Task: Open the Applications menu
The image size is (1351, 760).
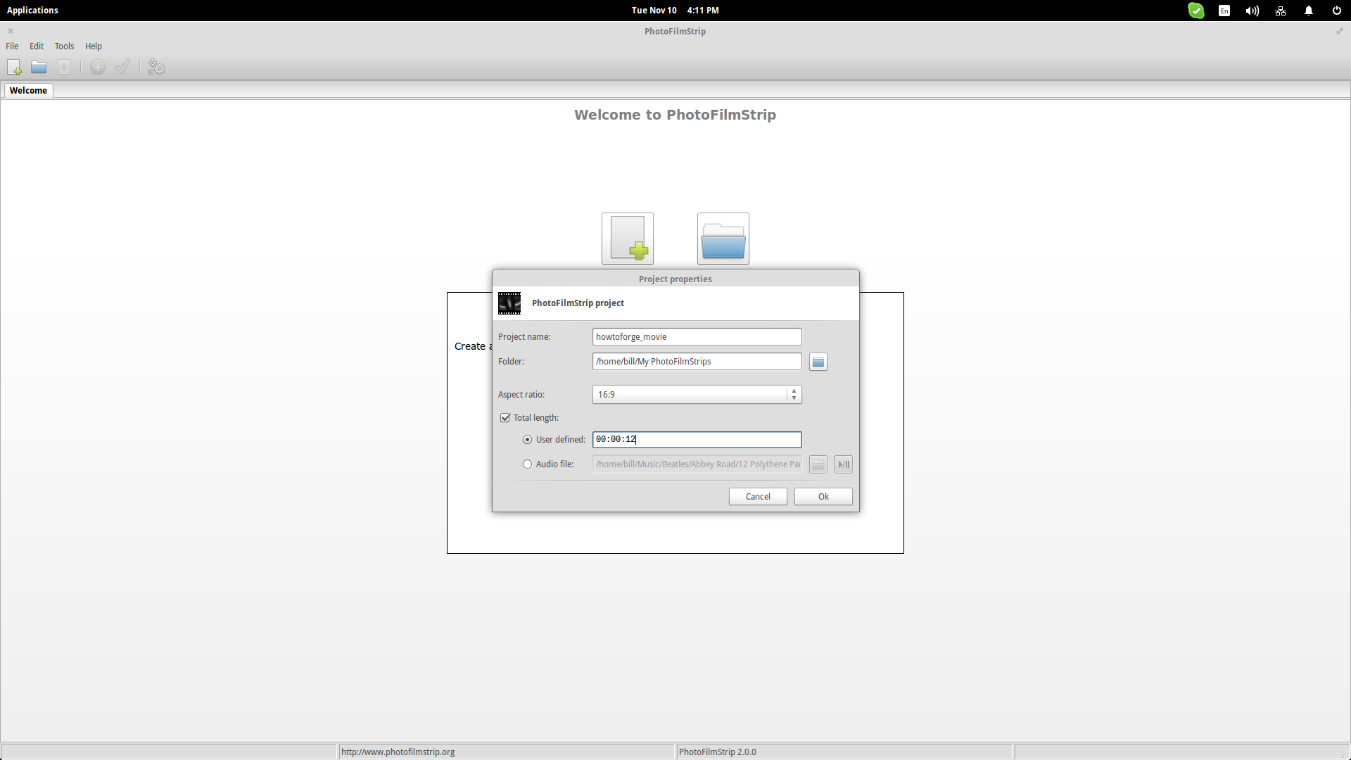Action: [32, 11]
